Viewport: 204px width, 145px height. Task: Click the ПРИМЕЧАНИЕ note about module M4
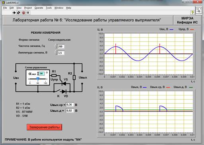[43, 139]
